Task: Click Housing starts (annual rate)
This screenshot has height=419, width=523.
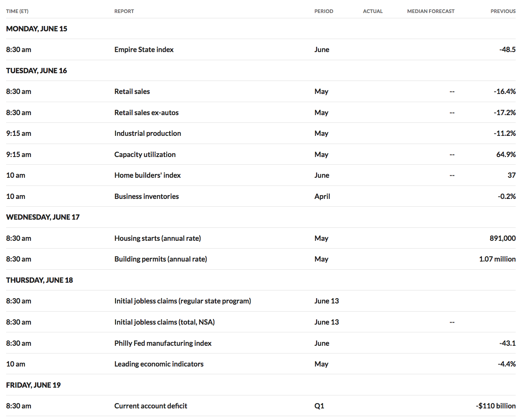Action: click(x=157, y=238)
